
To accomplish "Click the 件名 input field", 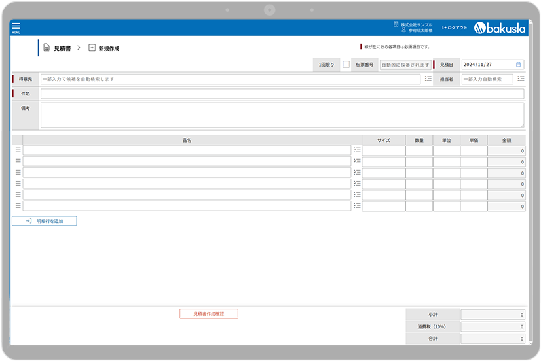I will point(282,94).
